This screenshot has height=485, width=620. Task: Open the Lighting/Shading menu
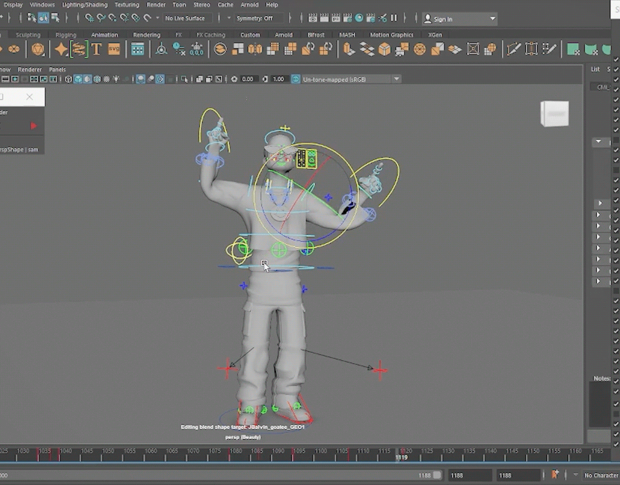[84, 4]
